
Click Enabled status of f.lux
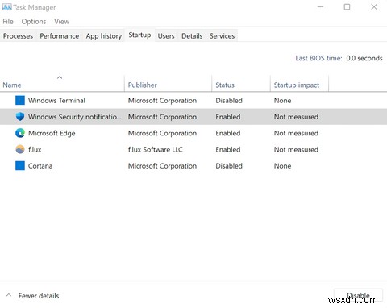coord(228,149)
